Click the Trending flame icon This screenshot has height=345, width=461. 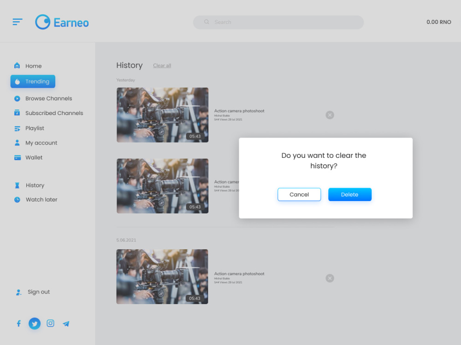click(18, 81)
